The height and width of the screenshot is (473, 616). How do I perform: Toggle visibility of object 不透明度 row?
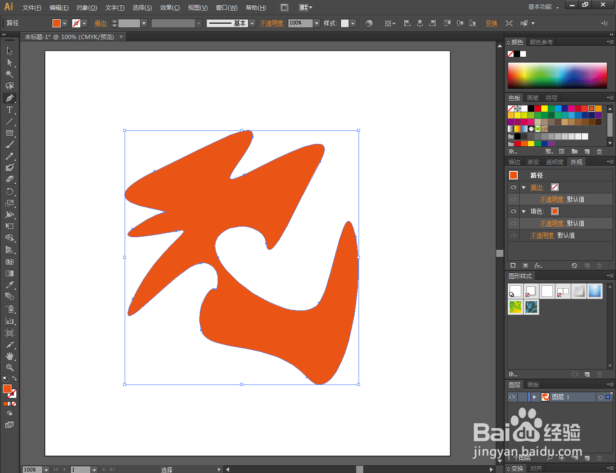(513, 235)
